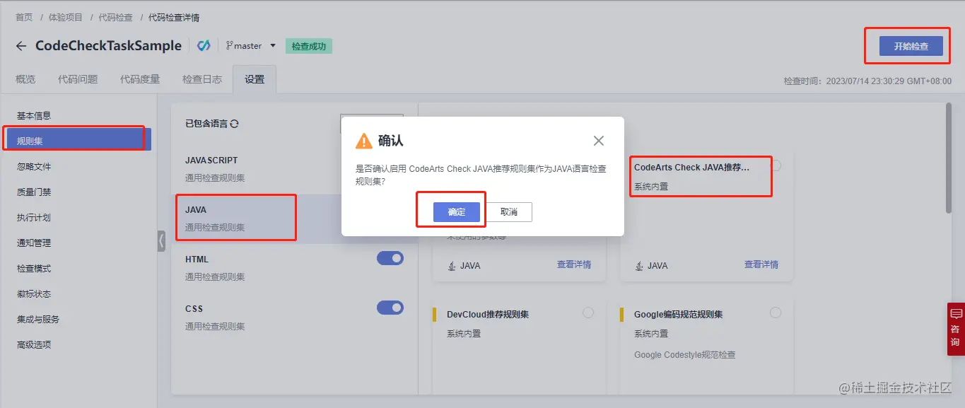Go to 代码检查 in the breadcrumb
Viewport: 965px width, 408px height.
click(115, 17)
